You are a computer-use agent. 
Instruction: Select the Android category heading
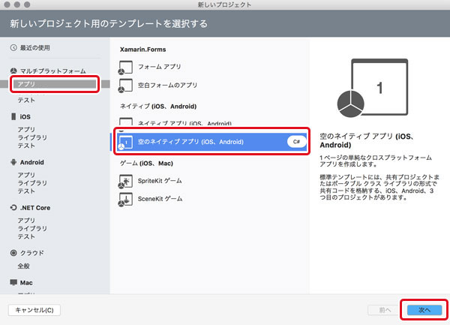(x=31, y=162)
